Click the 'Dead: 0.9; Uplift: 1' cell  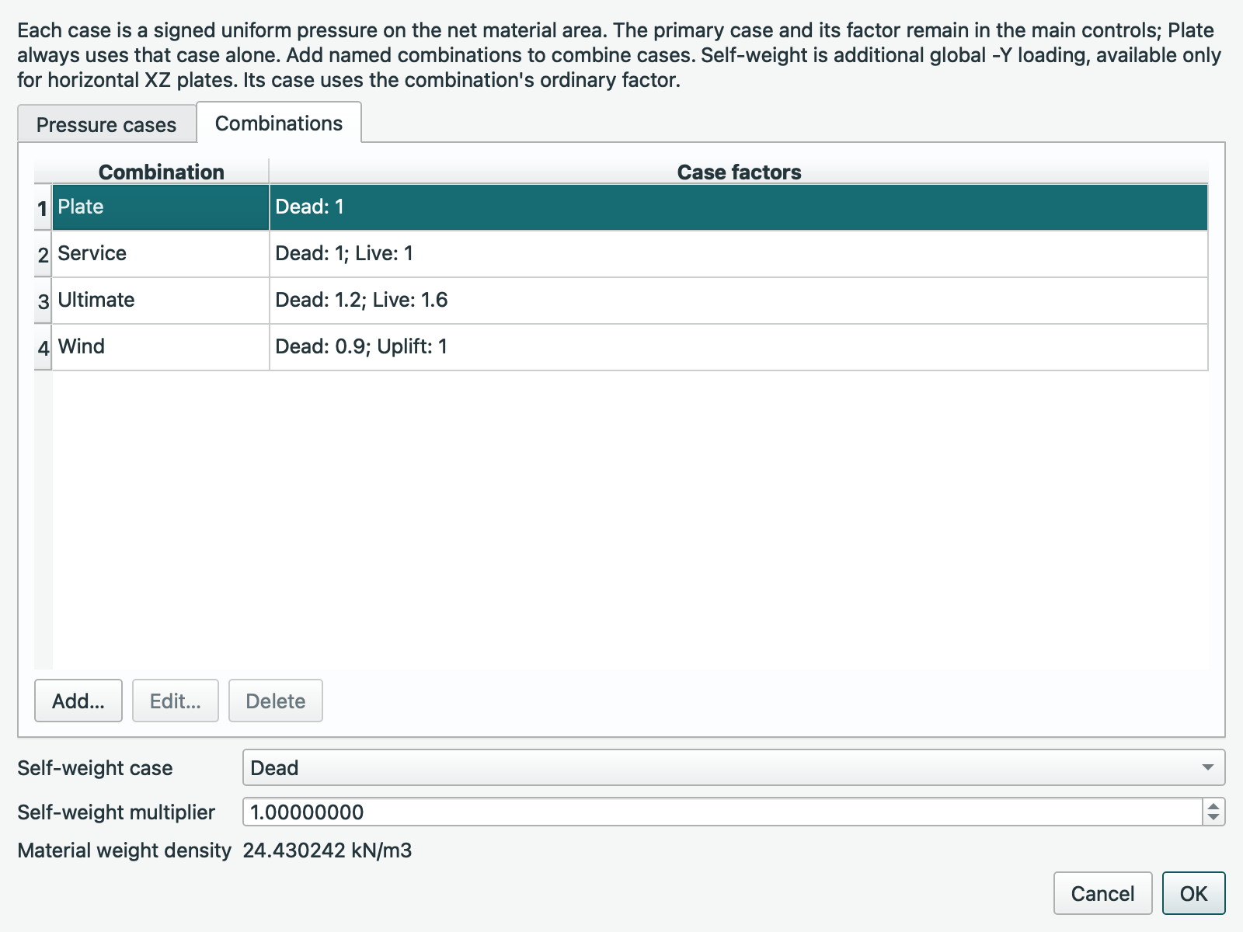pos(739,346)
